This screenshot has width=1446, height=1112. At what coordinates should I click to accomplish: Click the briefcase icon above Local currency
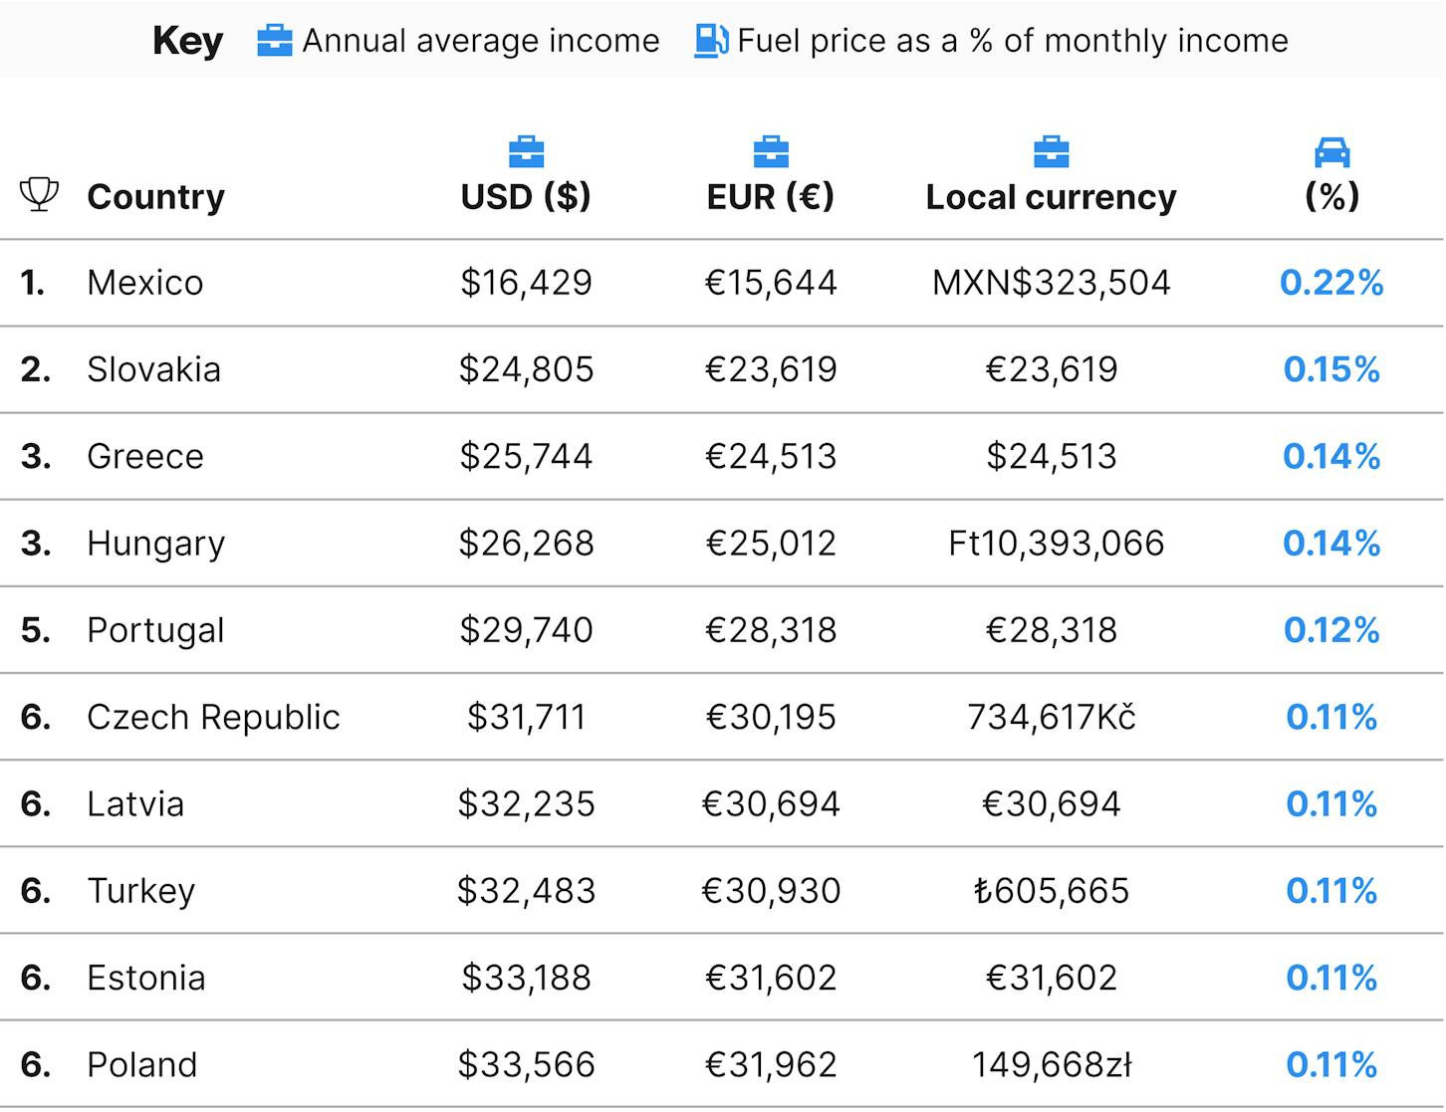1051,152
